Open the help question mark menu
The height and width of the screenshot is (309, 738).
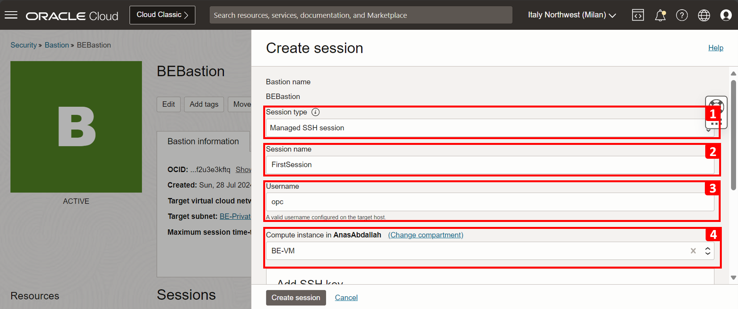click(682, 15)
